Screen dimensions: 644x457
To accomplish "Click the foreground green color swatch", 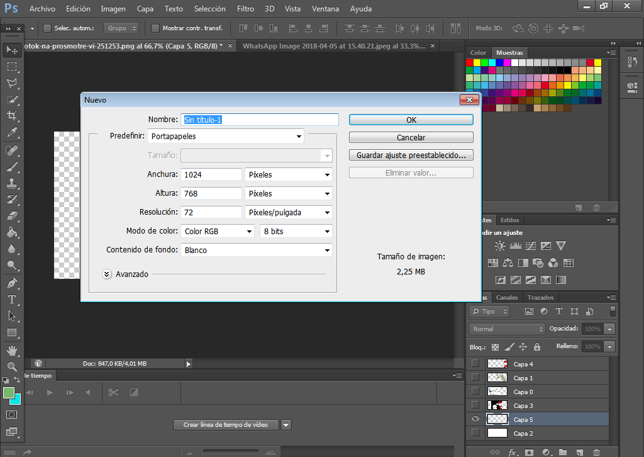I will (x=9, y=393).
